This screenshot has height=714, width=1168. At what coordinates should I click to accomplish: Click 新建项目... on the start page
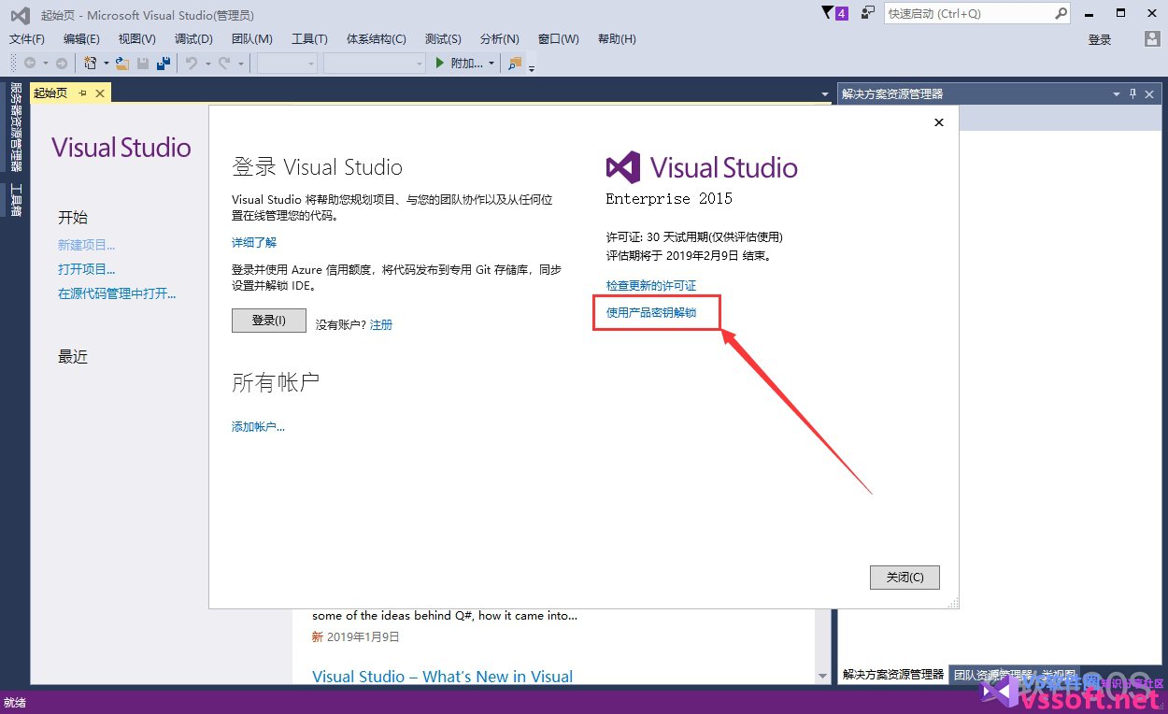[x=87, y=245]
